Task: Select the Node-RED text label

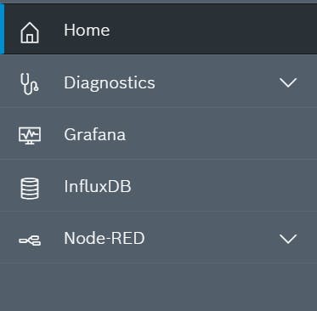Action: (x=105, y=238)
